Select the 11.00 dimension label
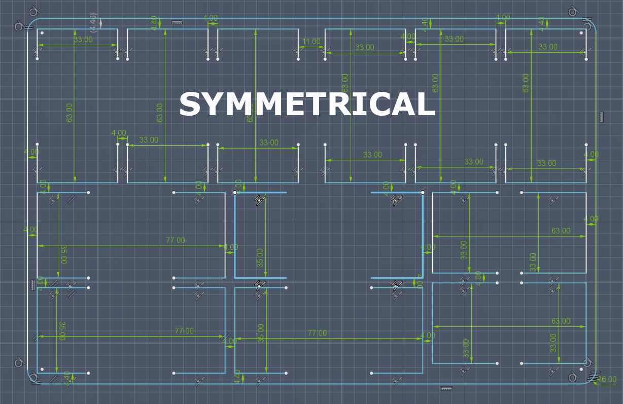623x404 pixels. (311, 42)
